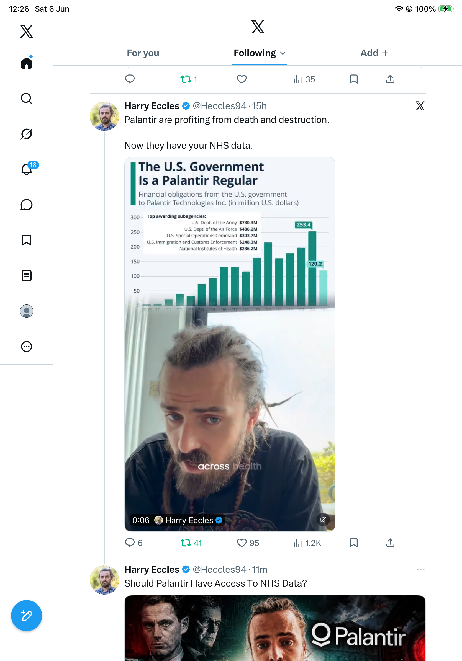Screen dimensions: 462x661
Task: Open Search from the sidebar
Action: pos(27,99)
